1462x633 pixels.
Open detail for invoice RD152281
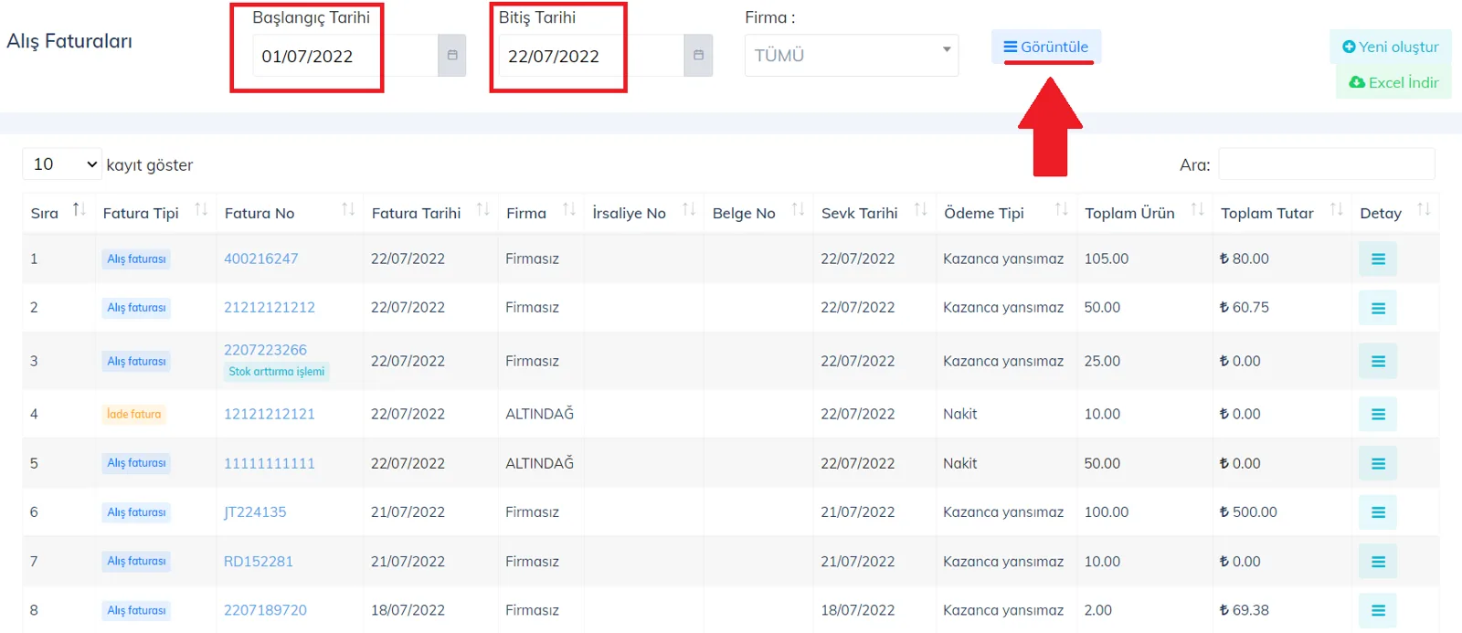(x=1378, y=562)
